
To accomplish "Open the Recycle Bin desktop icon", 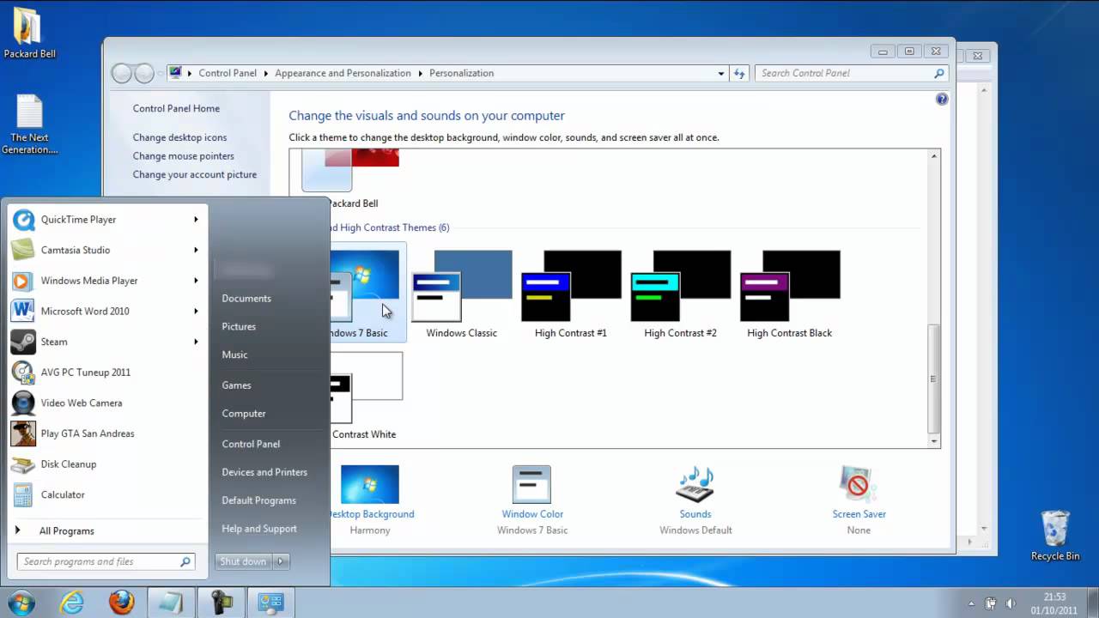I will tap(1055, 536).
